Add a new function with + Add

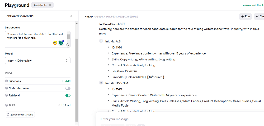66,81
